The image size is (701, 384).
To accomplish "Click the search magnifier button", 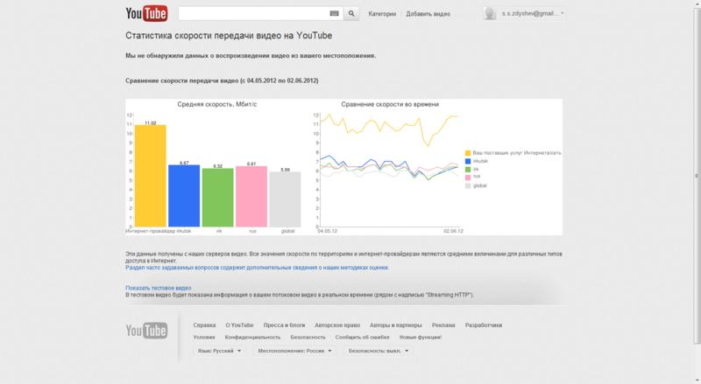I will (x=351, y=13).
